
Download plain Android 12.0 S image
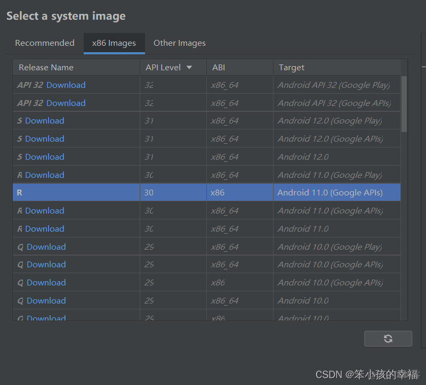44,157
